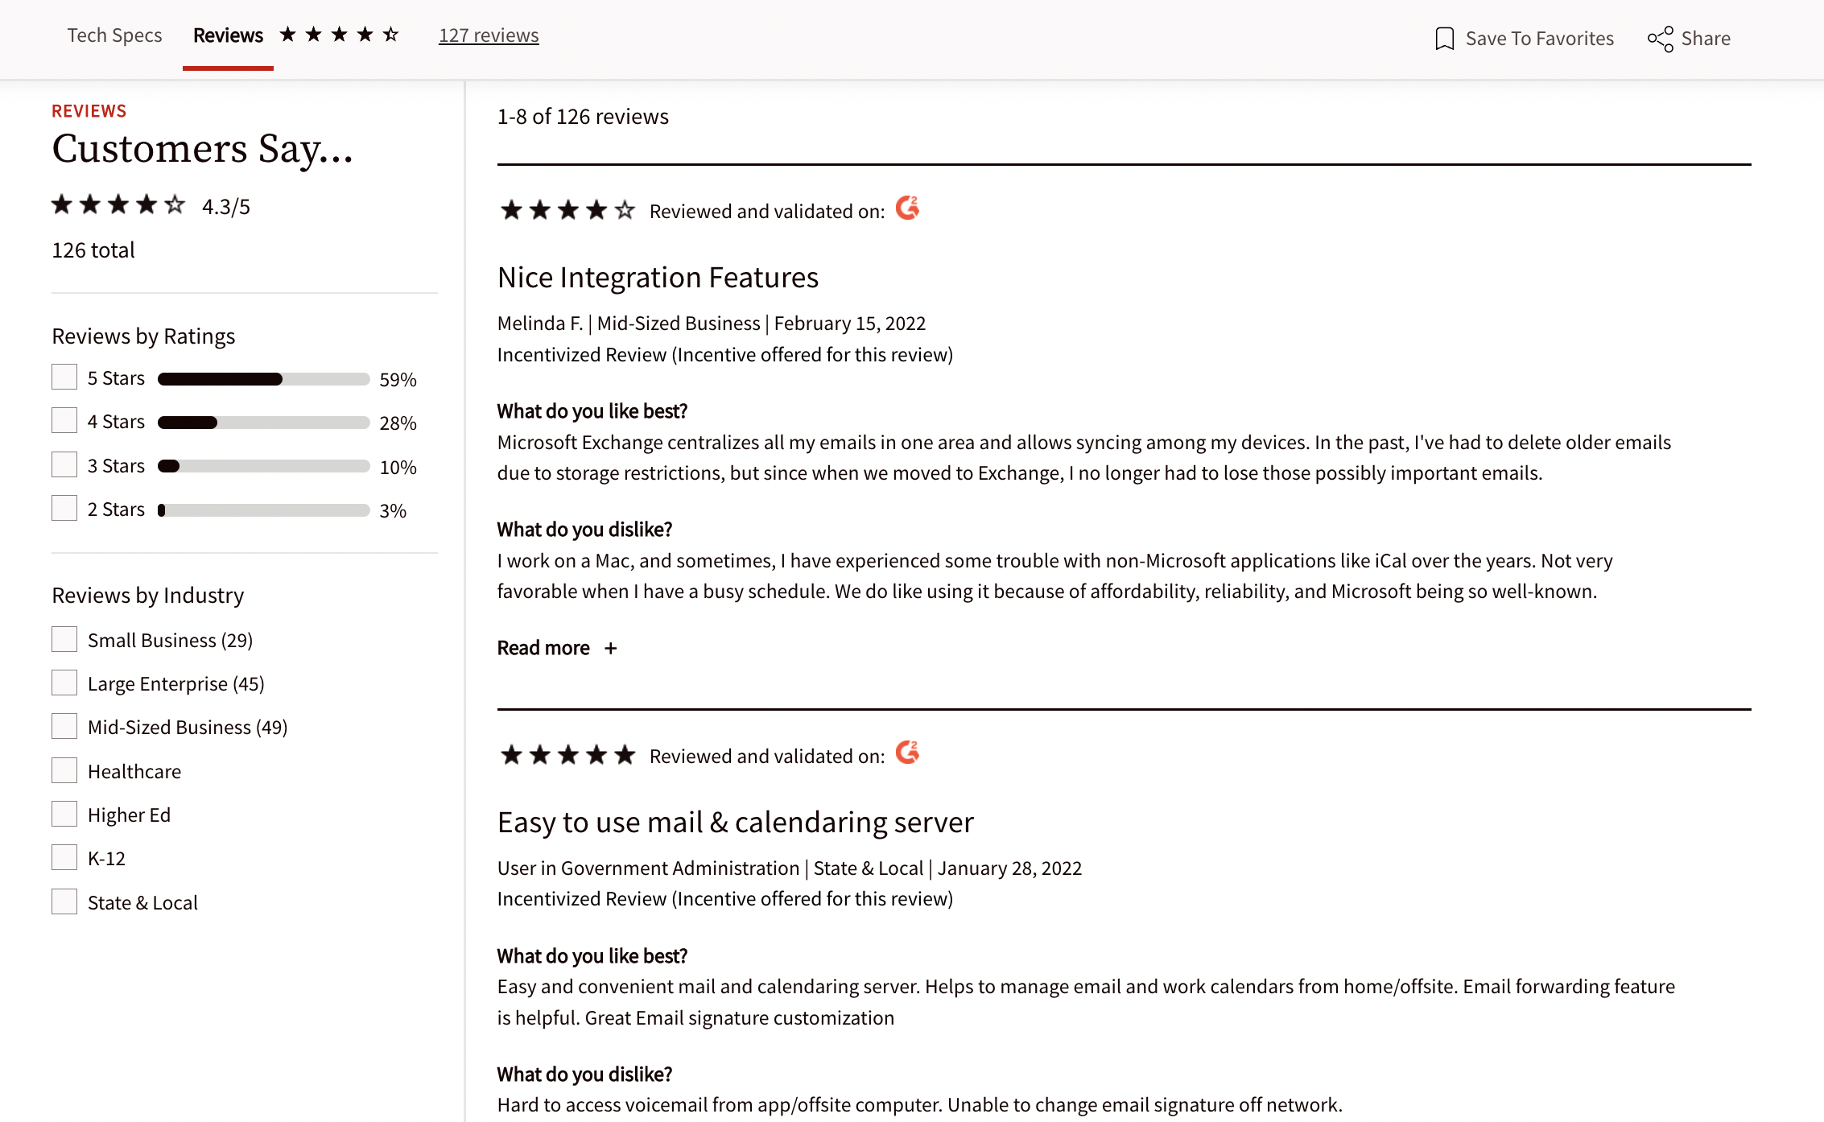
Task: Click the plus sign next to Read more
Action: tap(611, 648)
